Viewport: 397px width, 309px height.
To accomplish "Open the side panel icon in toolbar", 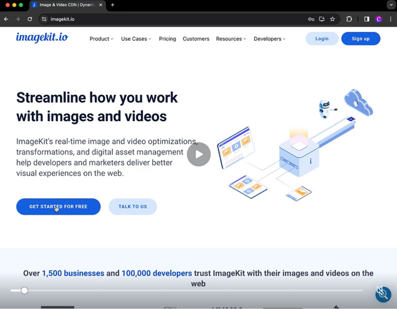I will click(367, 19).
